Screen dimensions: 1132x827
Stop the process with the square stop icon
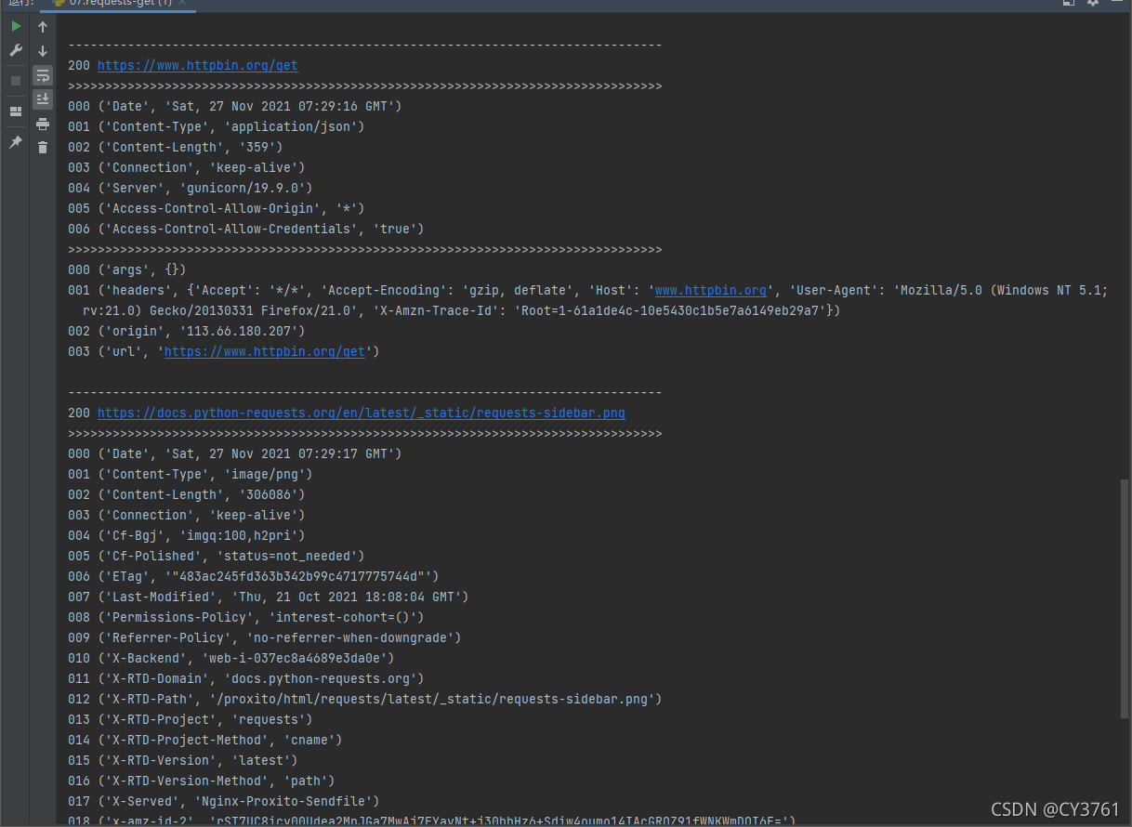point(16,81)
